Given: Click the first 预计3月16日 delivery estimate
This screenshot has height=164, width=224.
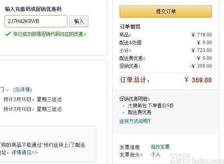Looking at the screenshot, I should point(33,99).
